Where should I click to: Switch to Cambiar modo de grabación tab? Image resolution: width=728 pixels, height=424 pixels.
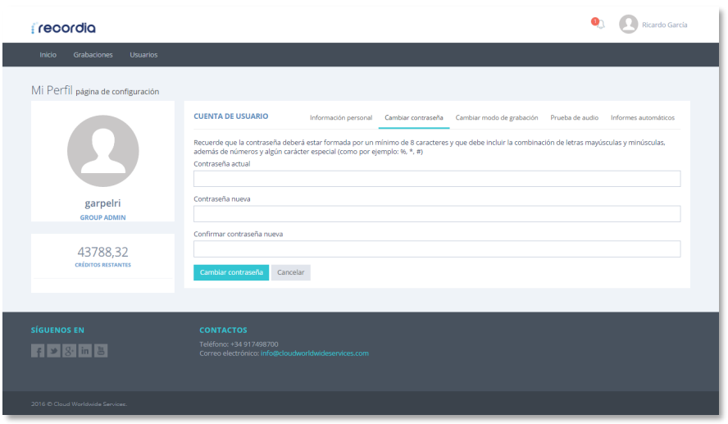click(x=496, y=118)
